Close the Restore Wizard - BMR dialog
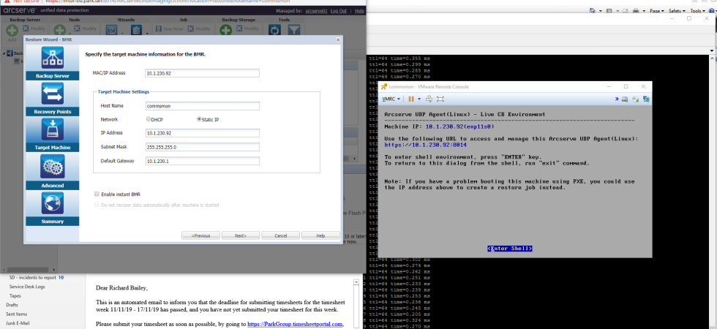 coord(338,39)
